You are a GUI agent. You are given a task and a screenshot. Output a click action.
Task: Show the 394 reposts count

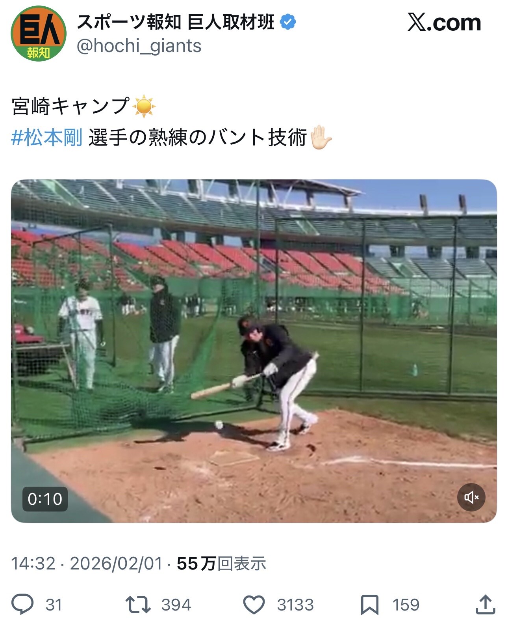pos(176,605)
